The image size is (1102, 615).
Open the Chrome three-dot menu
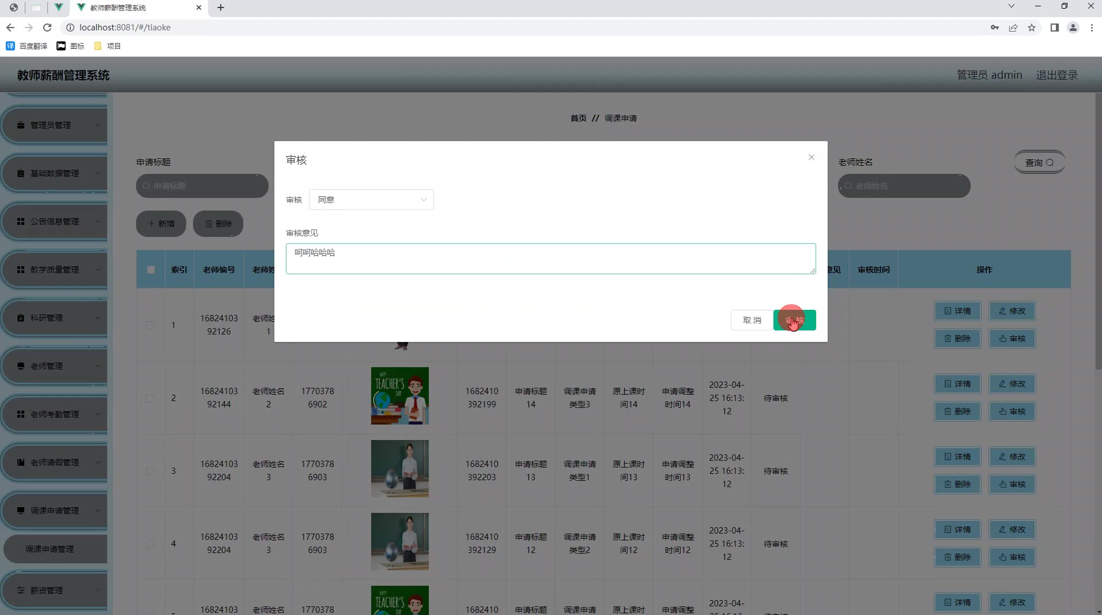[x=1092, y=28]
